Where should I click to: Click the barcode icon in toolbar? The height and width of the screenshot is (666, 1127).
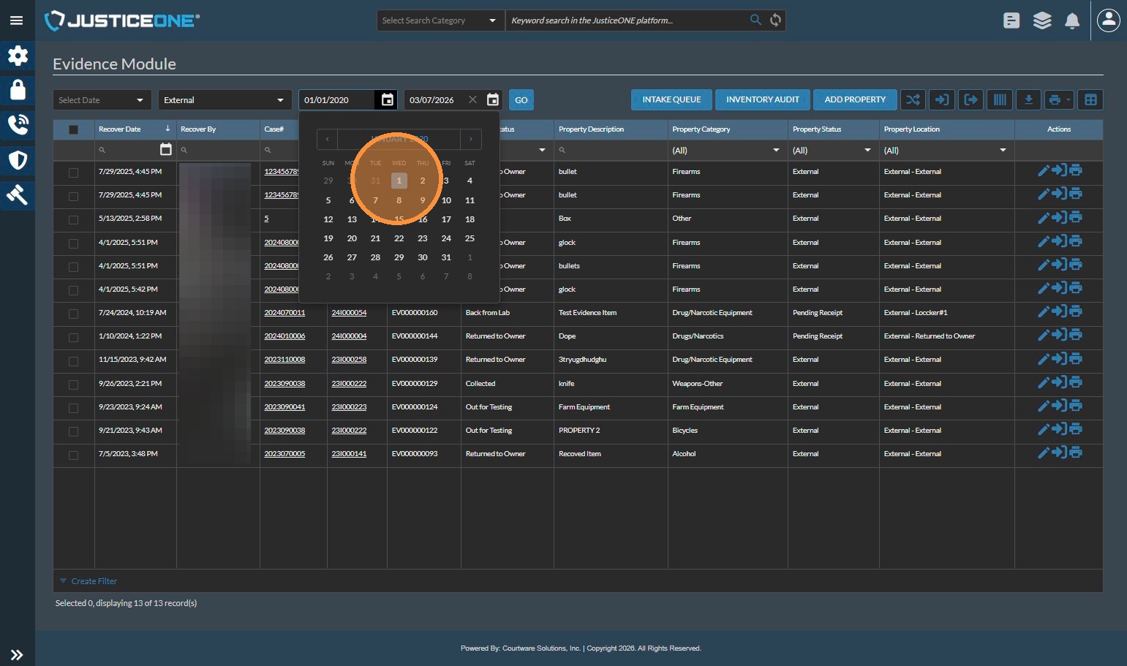point(999,100)
